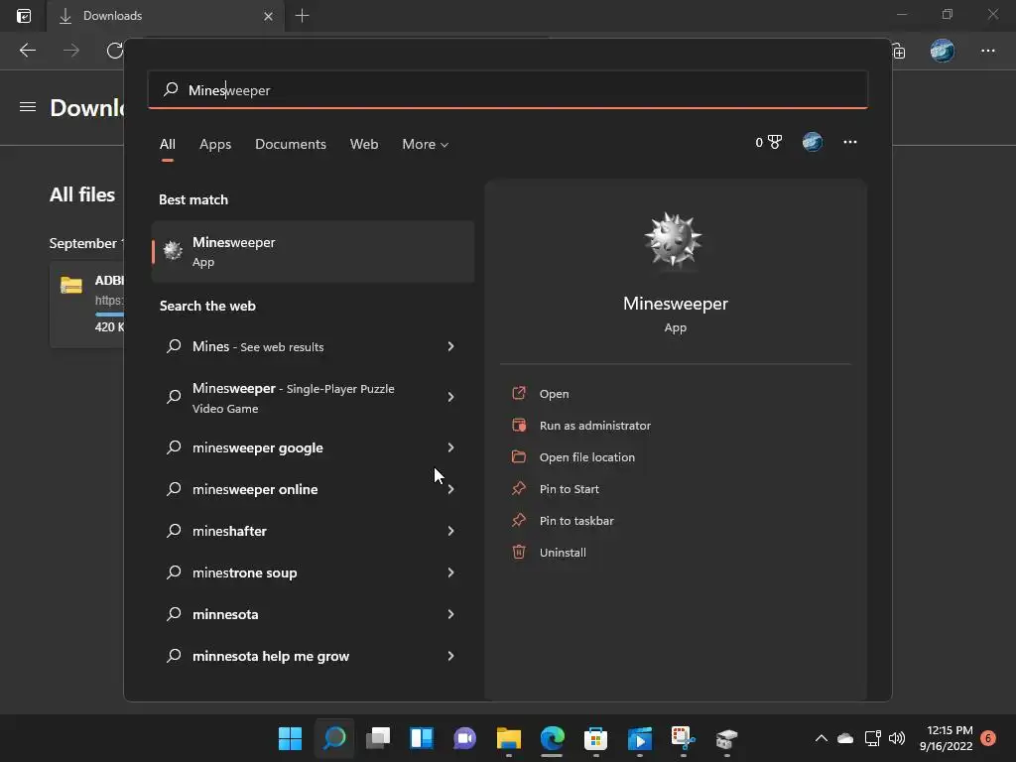This screenshot has width=1016, height=762.
Task: Click Edge's refresh button
Action: (x=115, y=51)
